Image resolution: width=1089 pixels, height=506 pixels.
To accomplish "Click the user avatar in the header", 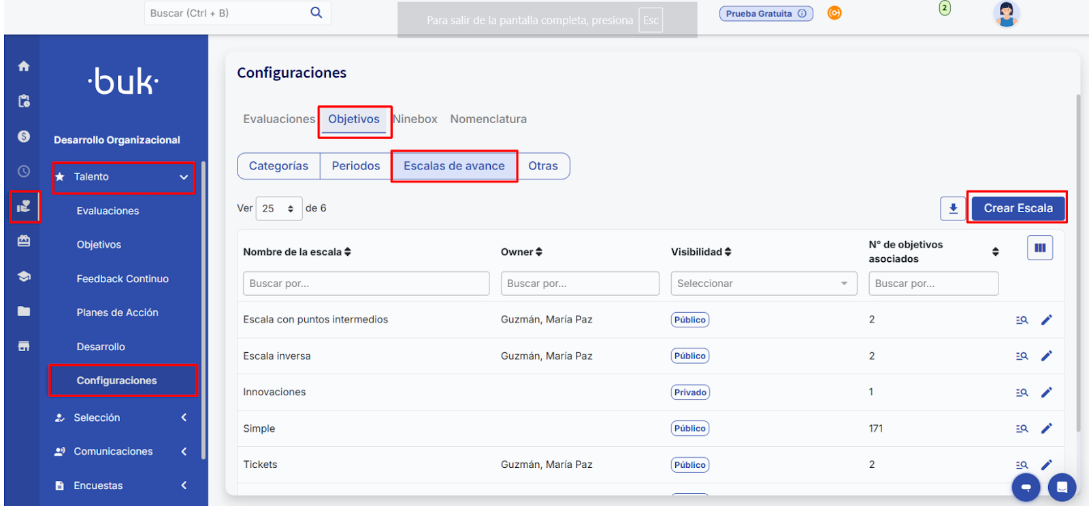I will 1006,14.
